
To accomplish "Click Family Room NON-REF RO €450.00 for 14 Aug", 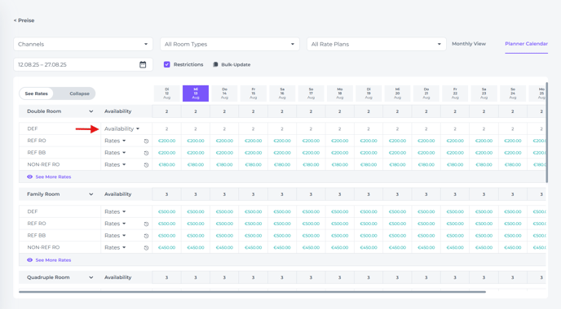I will coord(224,247).
